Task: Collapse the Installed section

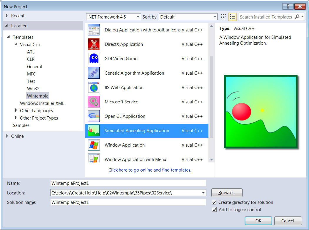Action: point(6,26)
